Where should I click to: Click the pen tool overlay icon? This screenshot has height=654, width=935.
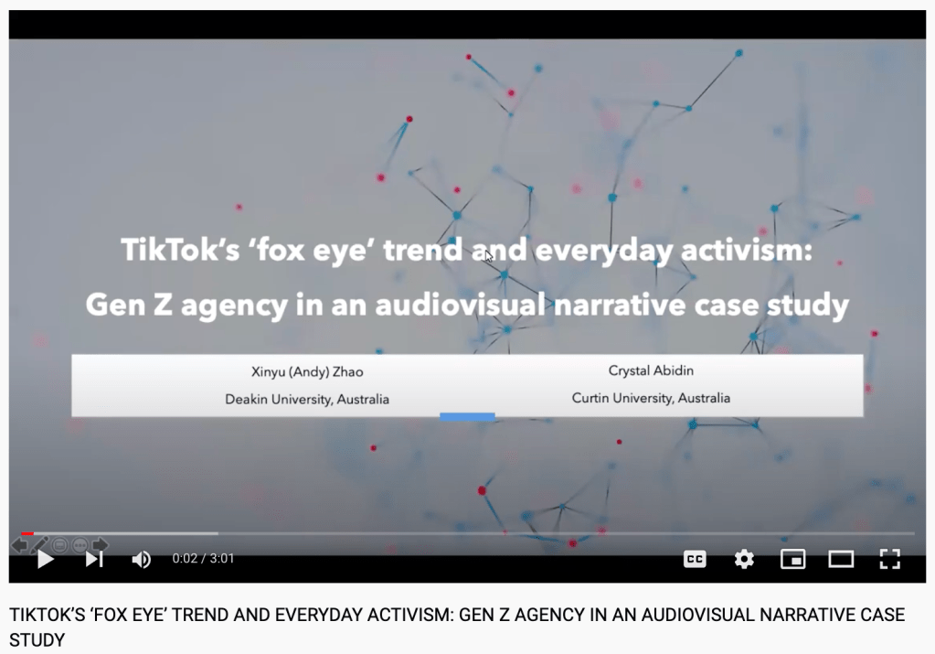point(39,545)
